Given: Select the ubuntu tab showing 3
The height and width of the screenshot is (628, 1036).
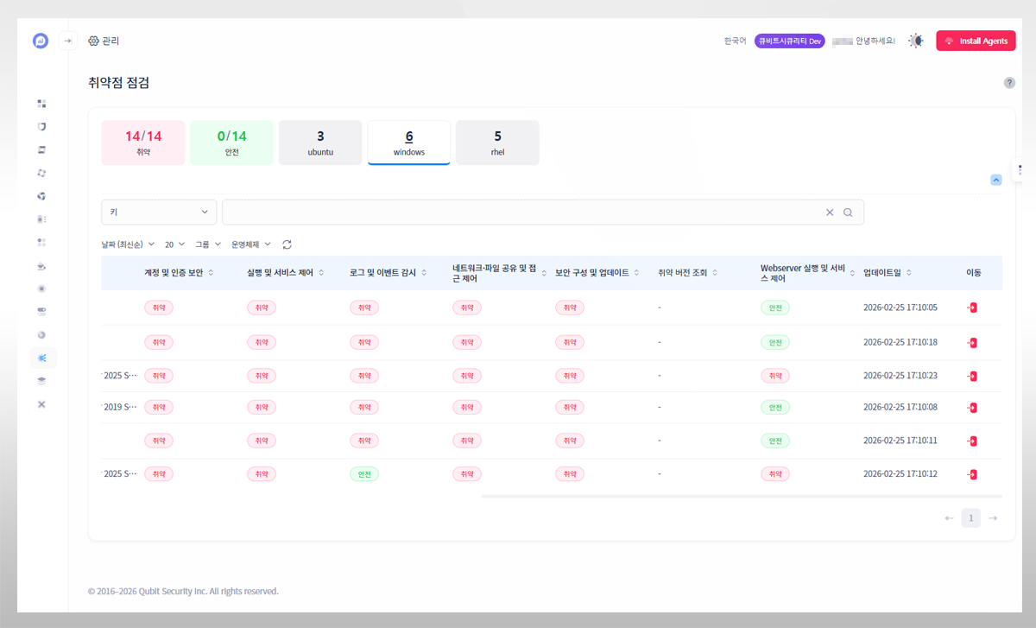Looking at the screenshot, I should (x=320, y=143).
